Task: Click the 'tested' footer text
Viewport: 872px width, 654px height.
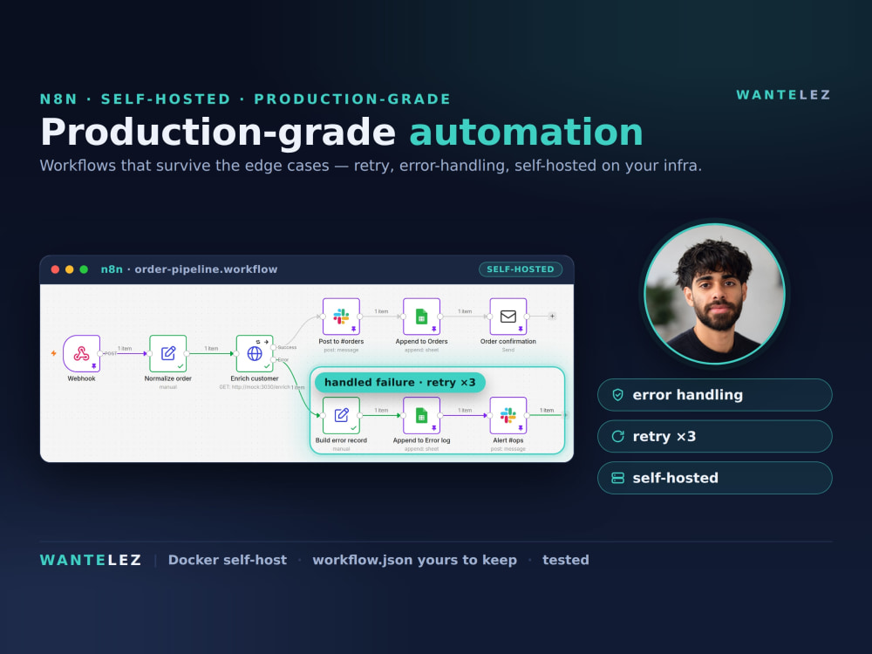Action: click(566, 560)
